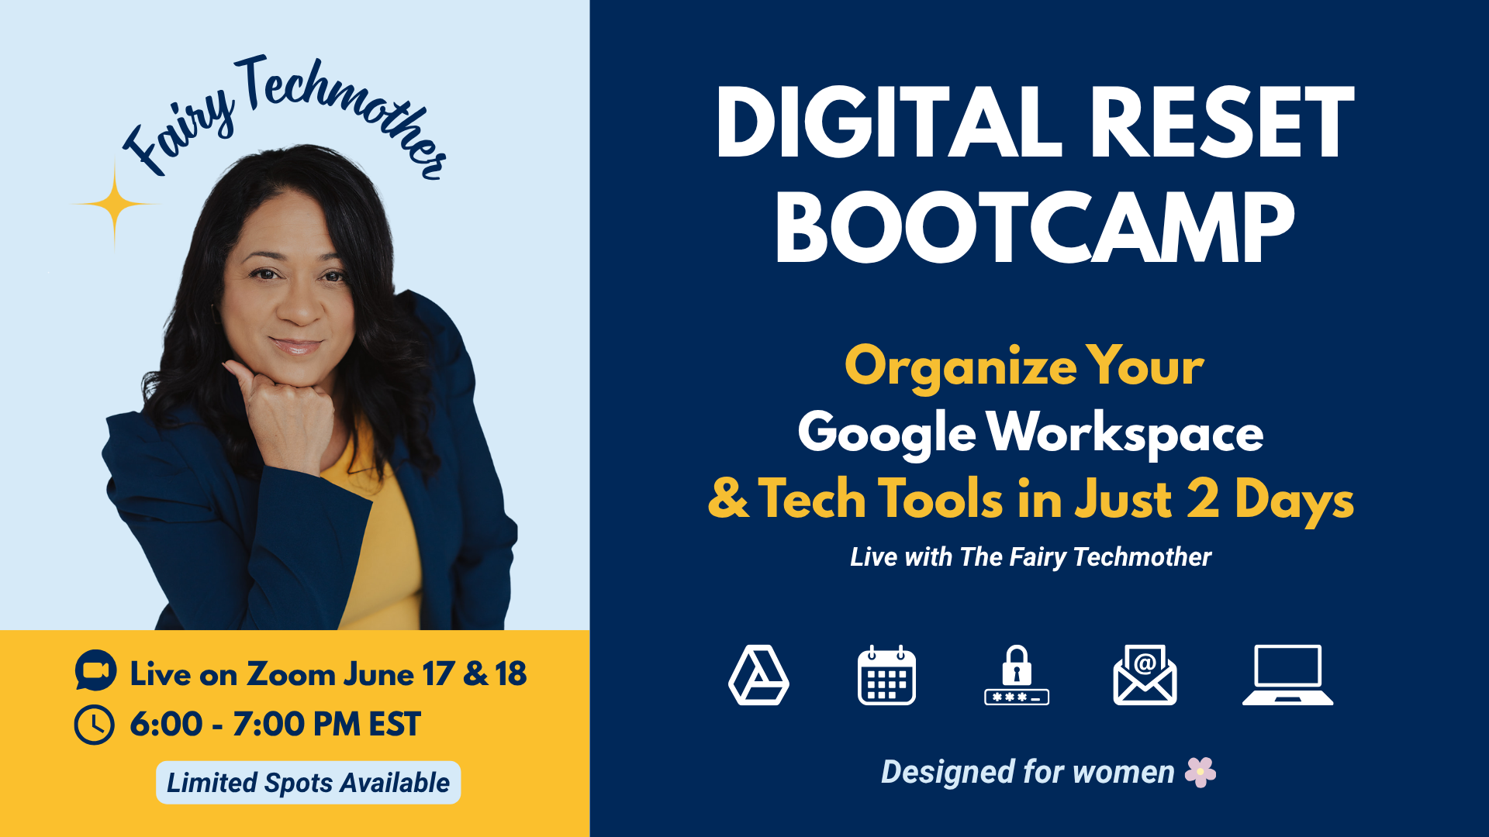Click the Limited Spots Available badge
1489x837 pixels.
[x=308, y=783]
